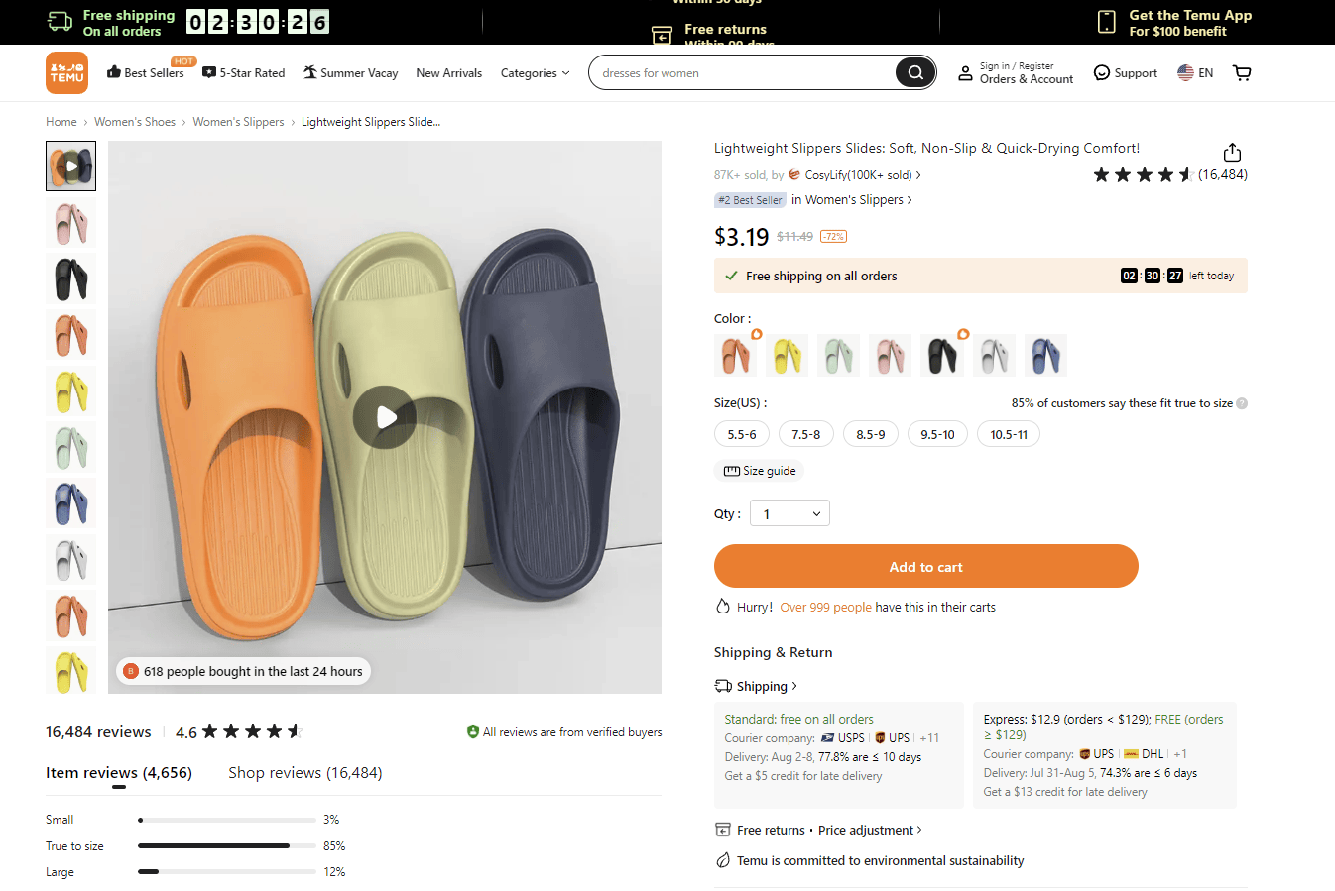Click the fit true to size help icon
Screen dimensions: 1335x891
(x=1242, y=403)
